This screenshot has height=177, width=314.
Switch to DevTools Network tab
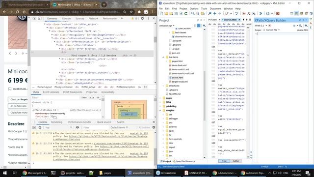pyautogui.click(x=93, y=19)
